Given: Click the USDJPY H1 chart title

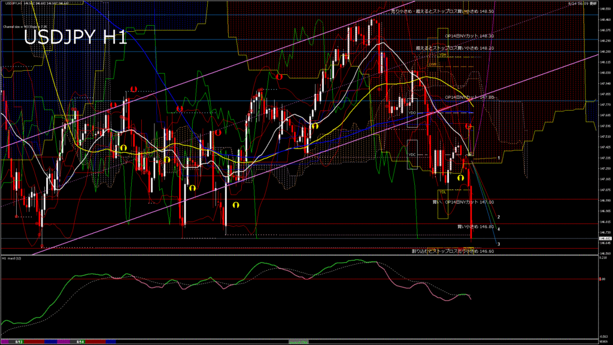Looking at the screenshot, I should pos(75,38).
